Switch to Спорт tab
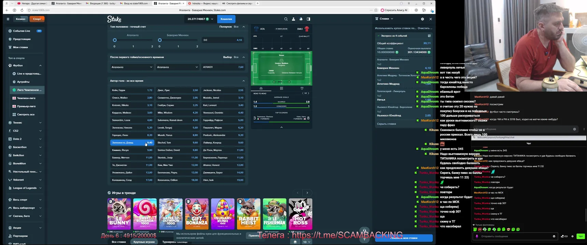587x245 pixels. [37, 19]
